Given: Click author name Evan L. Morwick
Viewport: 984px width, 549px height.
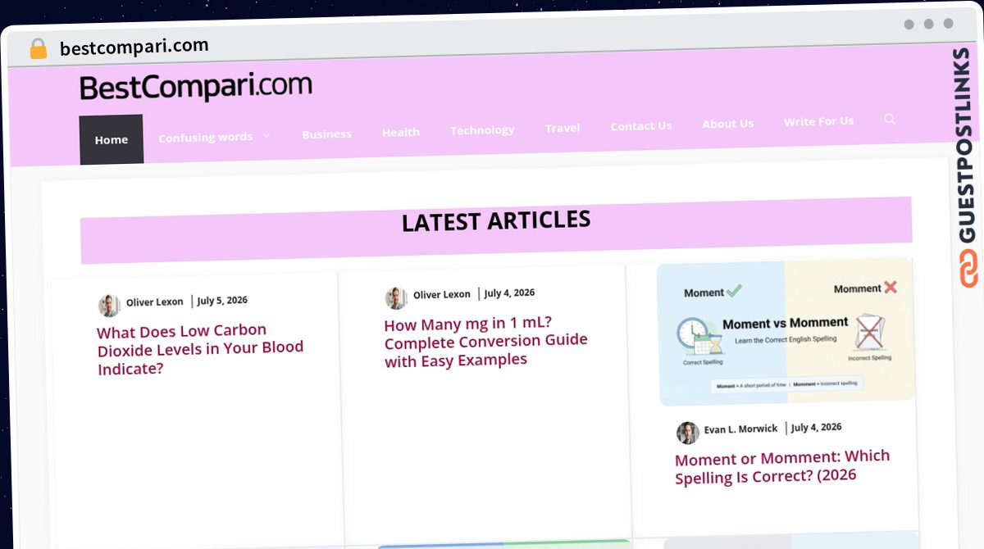Looking at the screenshot, I should tap(741, 429).
